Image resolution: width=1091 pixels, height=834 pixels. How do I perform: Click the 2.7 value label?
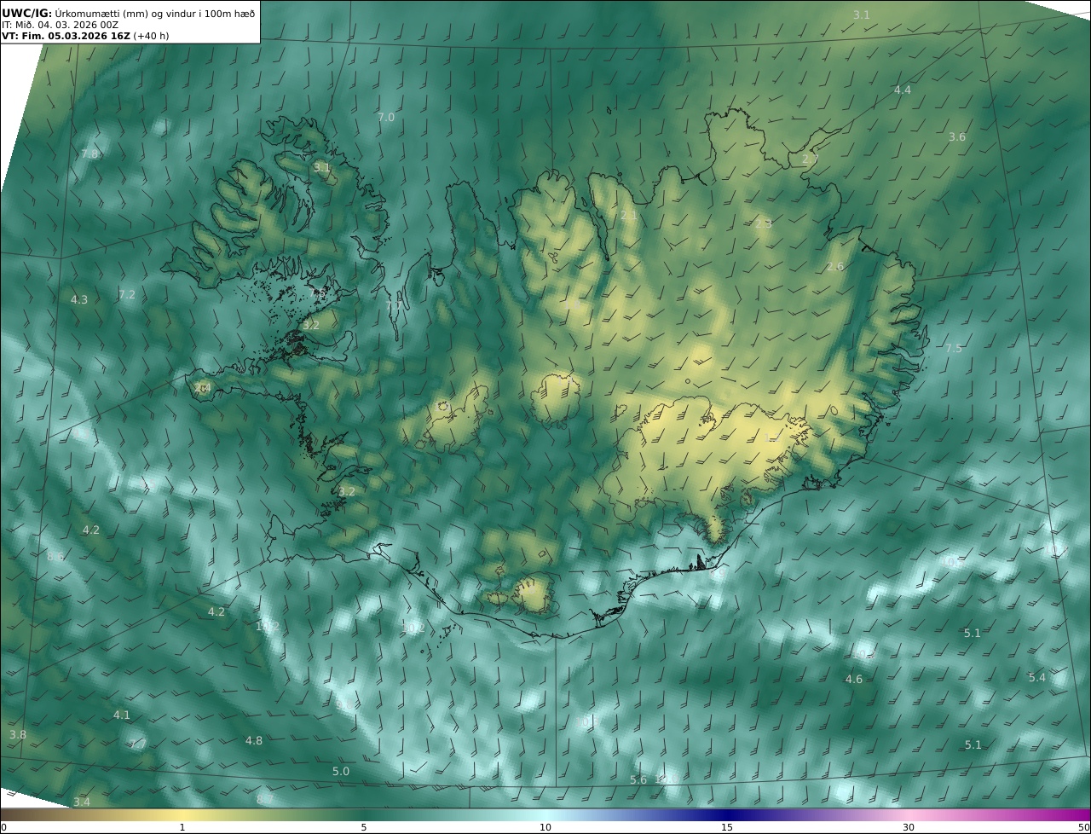click(810, 159)
